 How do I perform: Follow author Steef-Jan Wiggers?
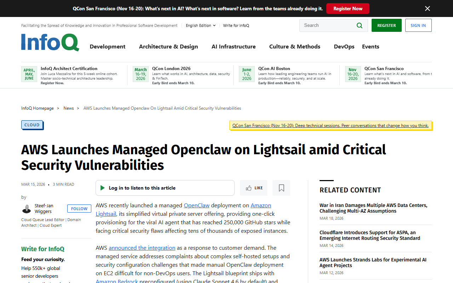pos(79,208)
